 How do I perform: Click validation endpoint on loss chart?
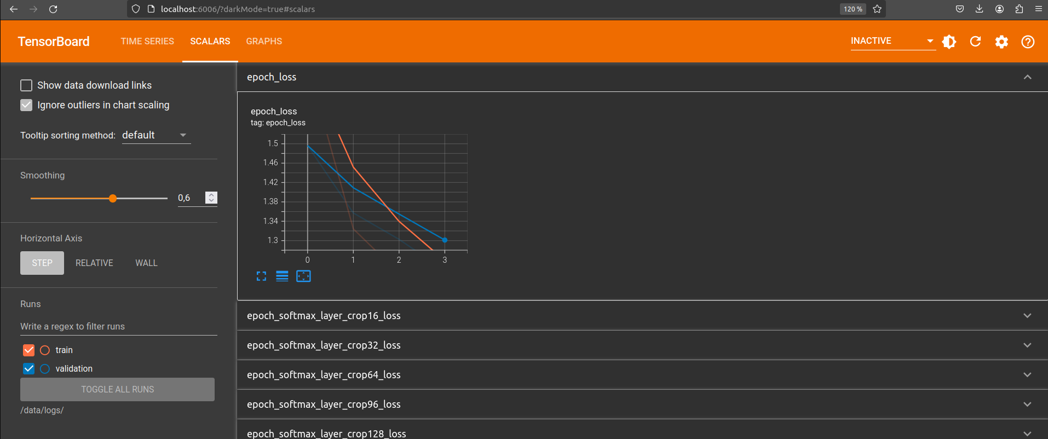(x=445, y=240)
